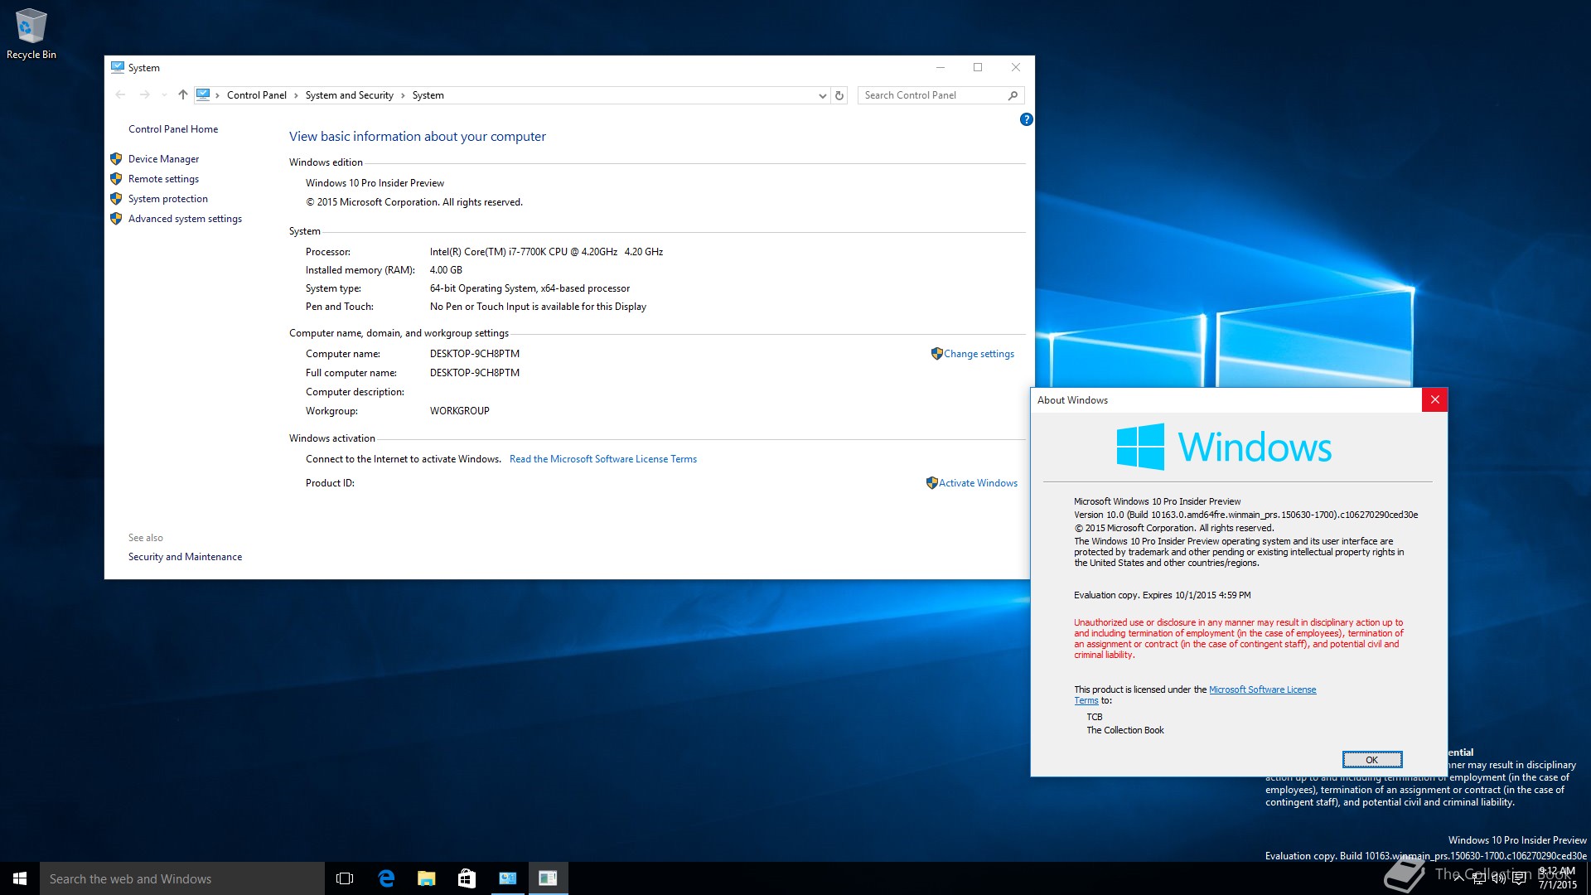
Task: Open Control Panel Home
Action: (x=173, y=129)
